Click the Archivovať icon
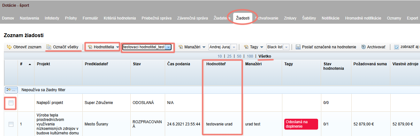 point(363,47)
